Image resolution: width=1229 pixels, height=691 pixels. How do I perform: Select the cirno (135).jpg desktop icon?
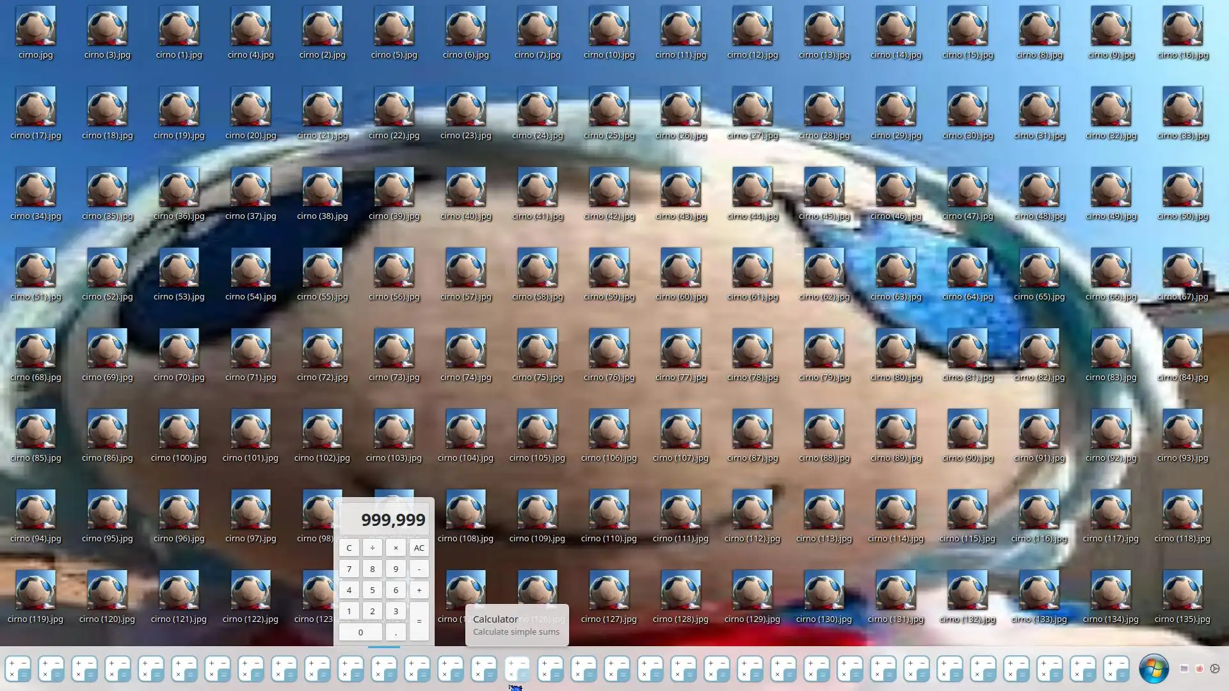pos(1182,591)
